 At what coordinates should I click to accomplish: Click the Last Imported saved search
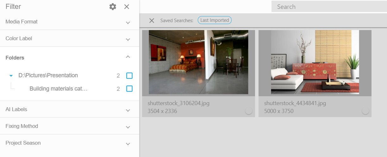pos(215,20)
